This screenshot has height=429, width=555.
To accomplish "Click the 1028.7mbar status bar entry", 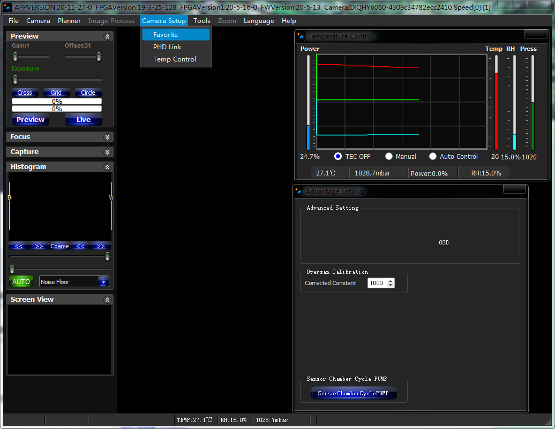I will [x=272, y=420].
